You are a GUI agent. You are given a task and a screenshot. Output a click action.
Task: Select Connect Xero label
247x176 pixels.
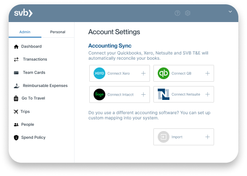(118, 74)
